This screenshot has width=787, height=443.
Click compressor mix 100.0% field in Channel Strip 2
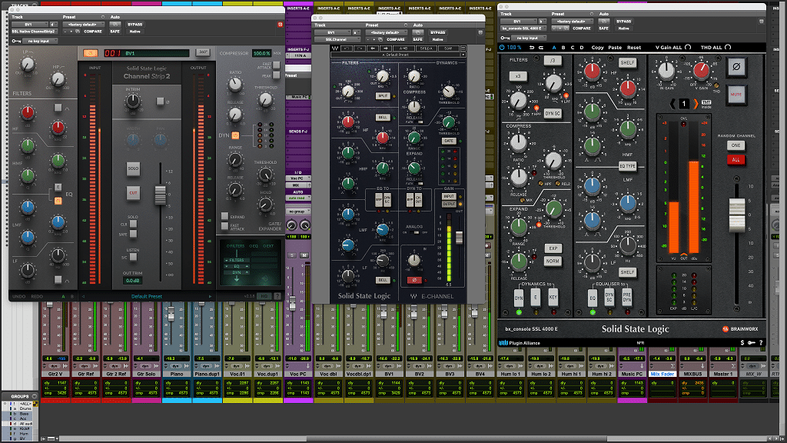pyautogui.click(x=261, y=53)
